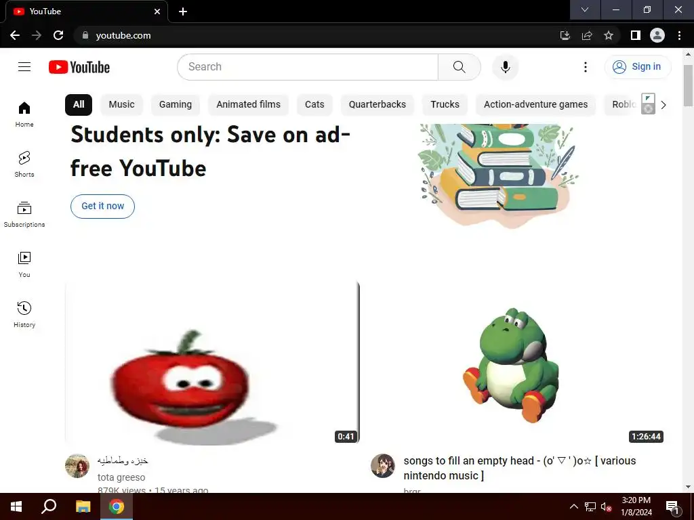Open the Chrome profile avatar
694x520 pixels.
coord(657,35)
